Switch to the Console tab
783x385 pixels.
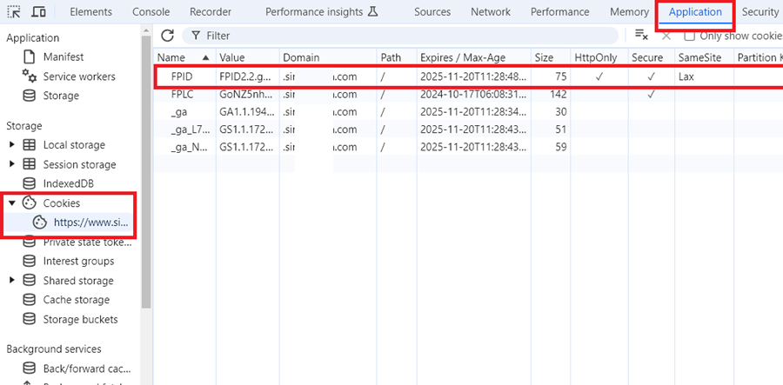point(151,12)
